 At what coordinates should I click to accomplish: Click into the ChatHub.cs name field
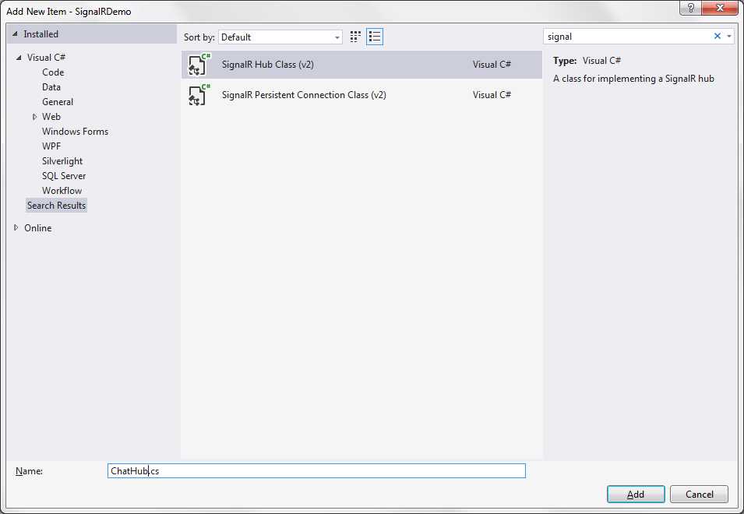pos(316,471)
